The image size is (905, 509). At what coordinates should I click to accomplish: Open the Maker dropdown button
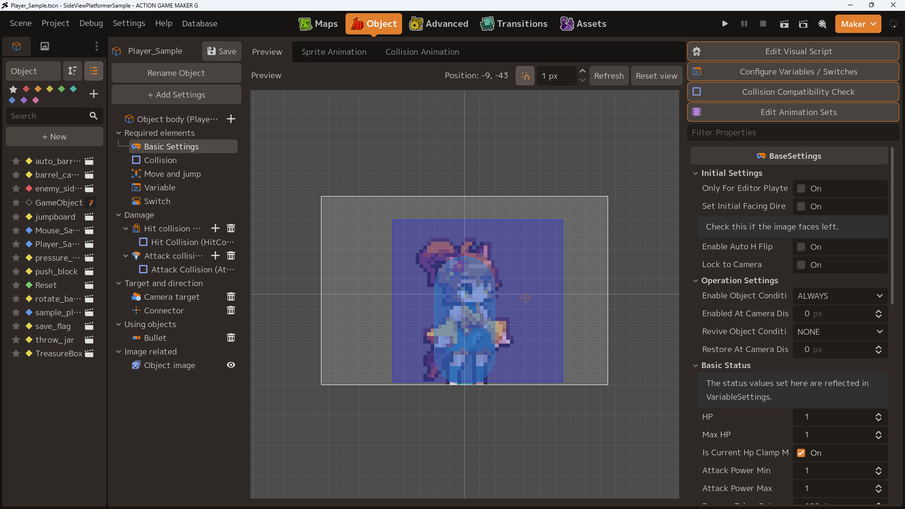coord(858,24)
